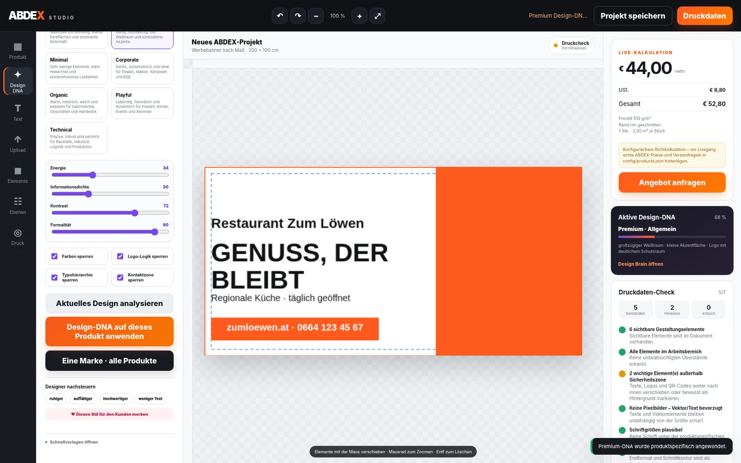Pick the Technical style card
The width and height of the screenshot is (741, 463).
tap(77, 138)
